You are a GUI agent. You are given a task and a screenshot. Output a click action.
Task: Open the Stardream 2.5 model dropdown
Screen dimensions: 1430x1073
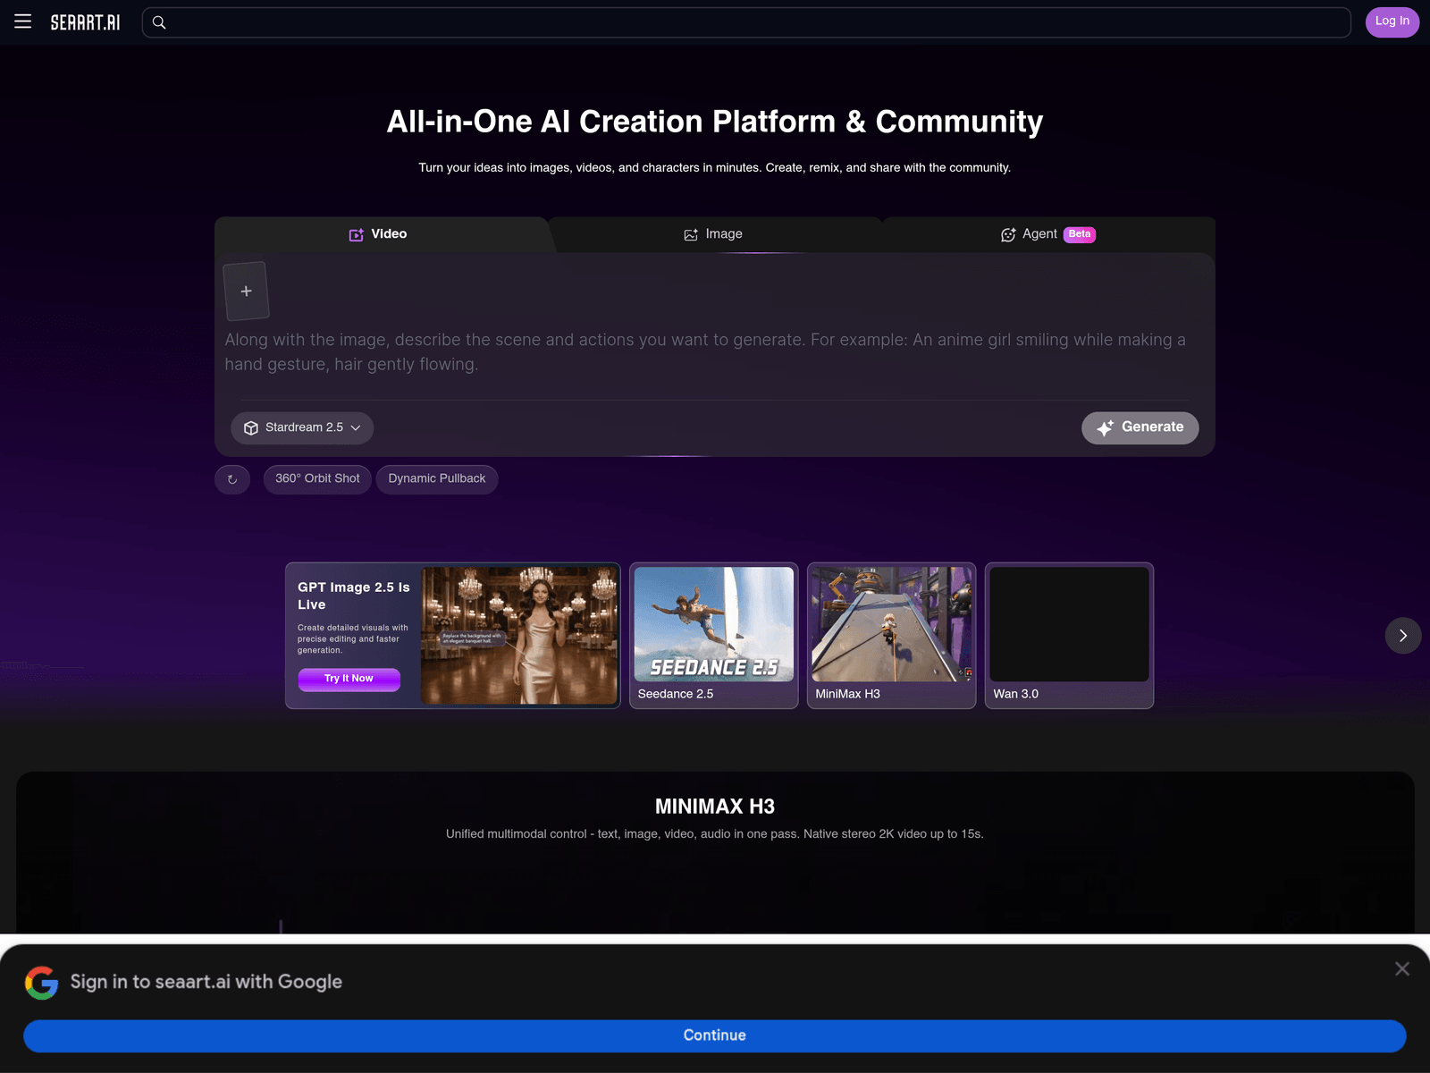(x=302, y=427)
